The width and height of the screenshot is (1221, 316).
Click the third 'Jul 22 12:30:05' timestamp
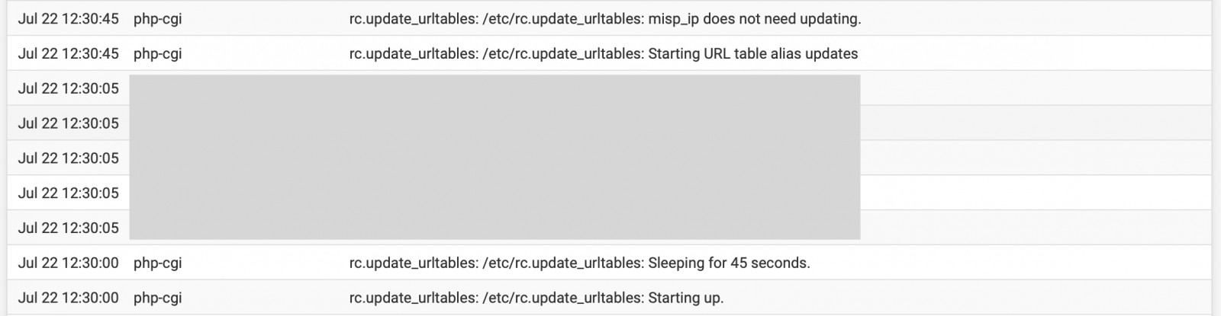pyautogui.click(x=69, y=159)
